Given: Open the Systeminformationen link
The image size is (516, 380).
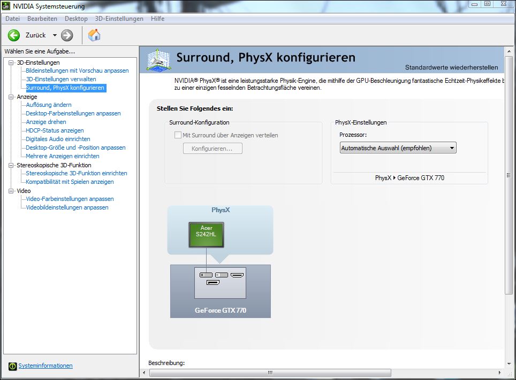Looking at the screenshot, I should pyautogui.click(x=45, y=366).
